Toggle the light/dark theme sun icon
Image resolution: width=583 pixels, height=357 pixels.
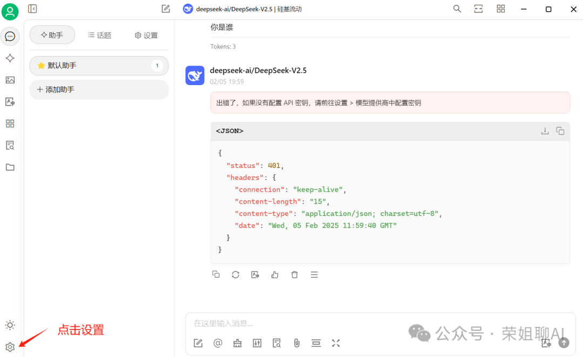coord(10,325)
